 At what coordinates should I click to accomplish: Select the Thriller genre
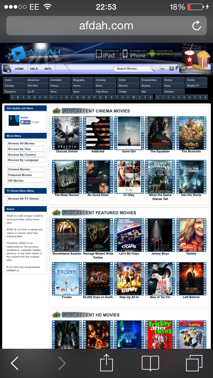coord(128,92)
